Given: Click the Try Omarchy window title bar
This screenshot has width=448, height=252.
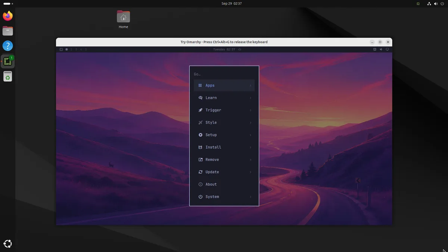Looking at the screenshot, I should coord(224,42).
